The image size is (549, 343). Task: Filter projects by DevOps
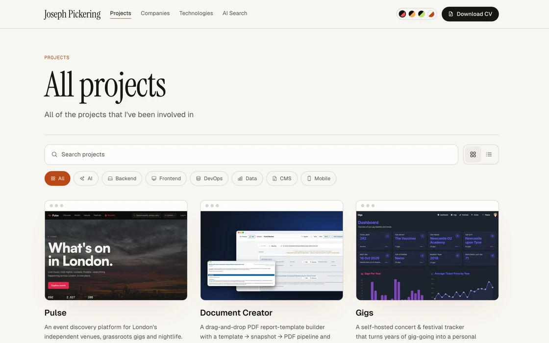(209, 178)
